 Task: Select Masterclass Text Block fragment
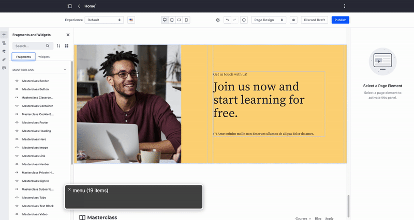pos(38,206)
